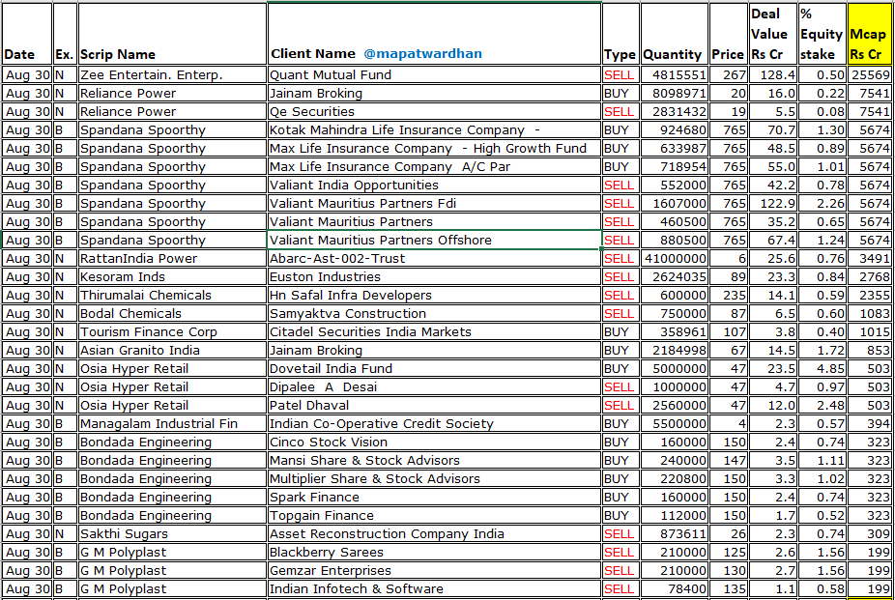Select "Gemzar Enterprises" client cell
Screen dimensions: 895x600
click(x=434, y=570)
